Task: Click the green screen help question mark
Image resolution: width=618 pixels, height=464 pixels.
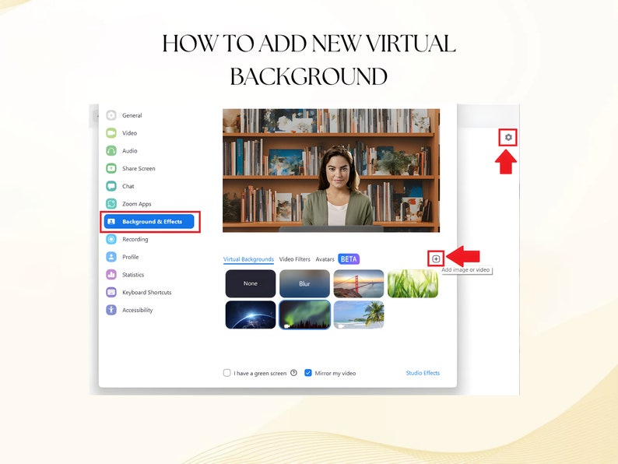Action: click(293, 373)
